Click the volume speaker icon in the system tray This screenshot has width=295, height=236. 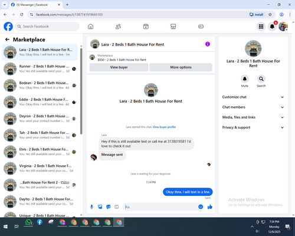pos(257,231)
